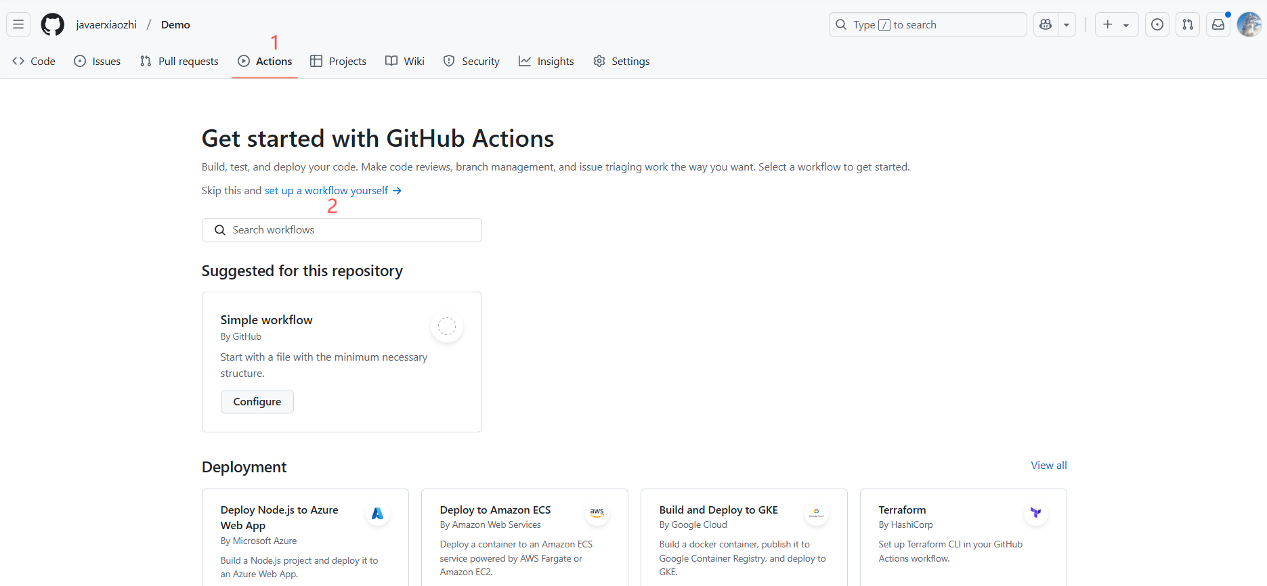The width and height of the screenshot is (1267, 586).
Task: Click Deploy Node.js to Azure Web App title
Action: click(279, 518)
